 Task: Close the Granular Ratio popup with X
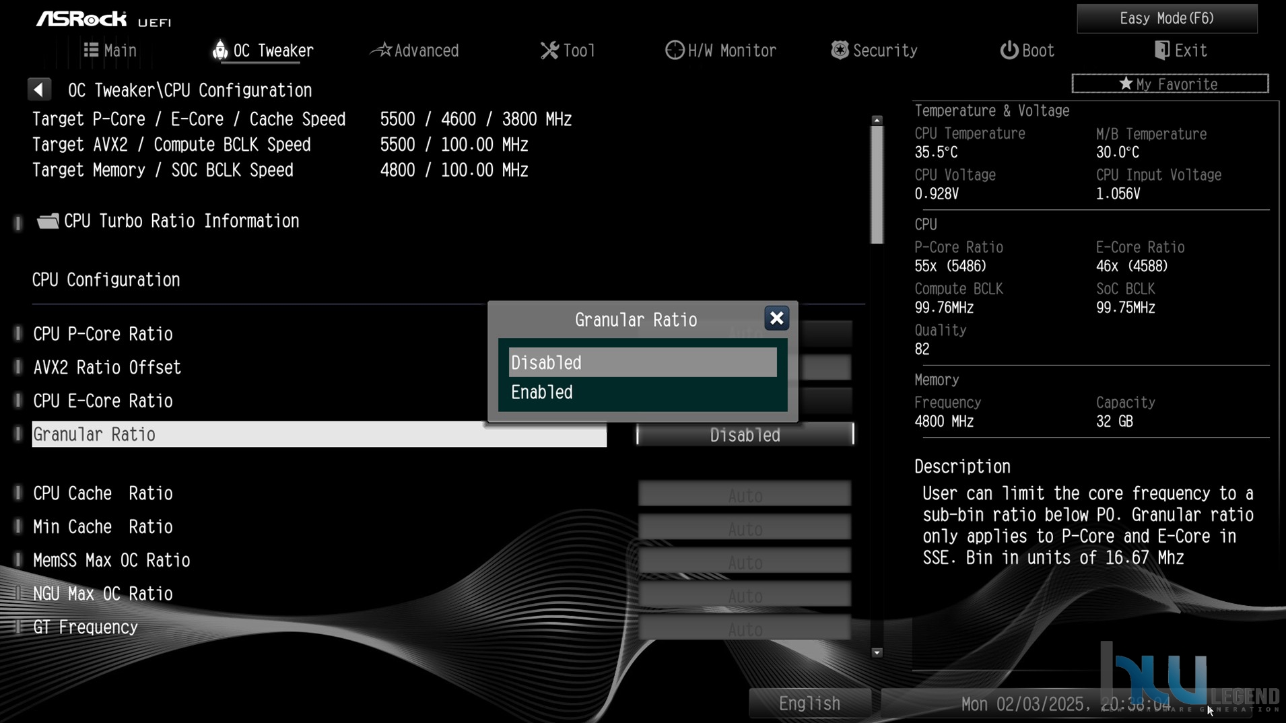[x=776, y=318]
